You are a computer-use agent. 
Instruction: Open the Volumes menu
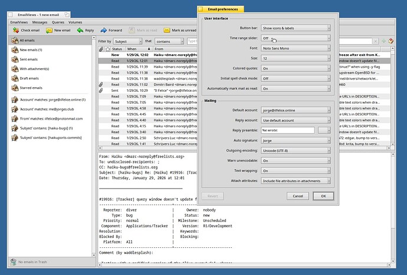pyautogui.click(x=76, y=22)
